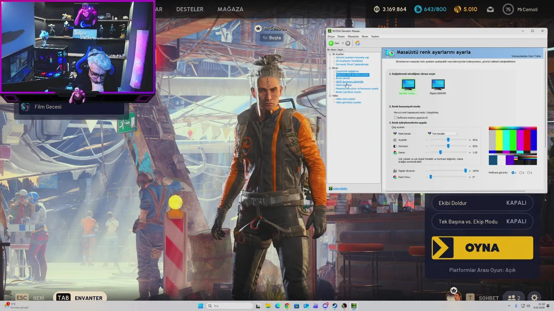Image resolution: width=554 pixels, height=311 pixels.
Task: Open 3D Ayarlarının Yönetilmesi tree item
Action: point(349,61)
